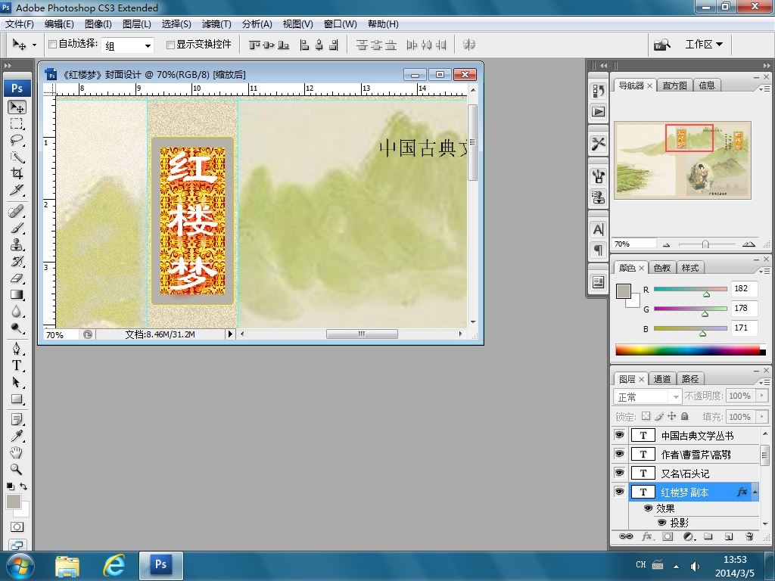This screenshot has height=581, width=775.
Task: Select the Path Selection tool
Action: [17, 382]
